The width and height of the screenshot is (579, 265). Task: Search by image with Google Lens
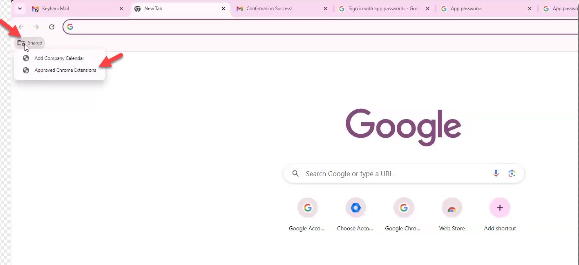(x=512, y=174)
